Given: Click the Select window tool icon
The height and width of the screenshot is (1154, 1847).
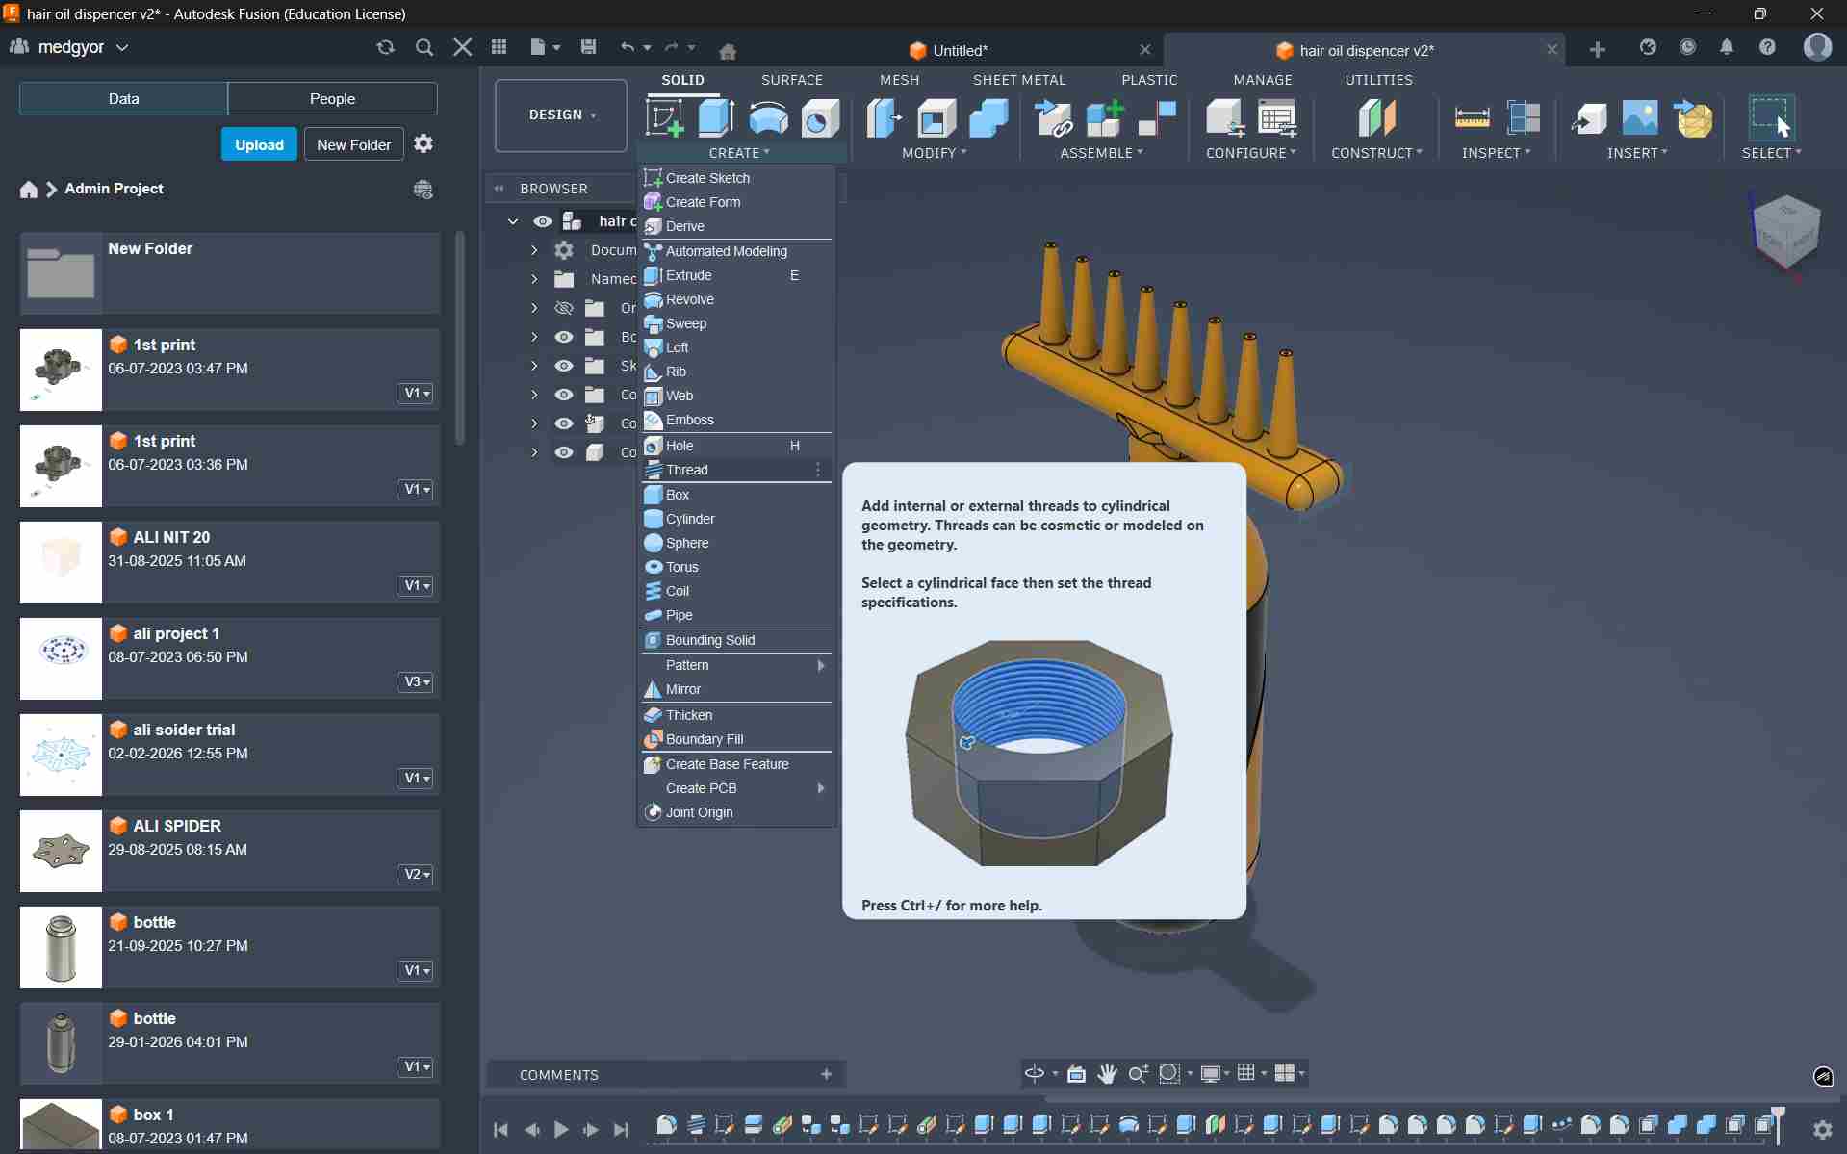Looking at the screenshot, I should coord(1771,118).
